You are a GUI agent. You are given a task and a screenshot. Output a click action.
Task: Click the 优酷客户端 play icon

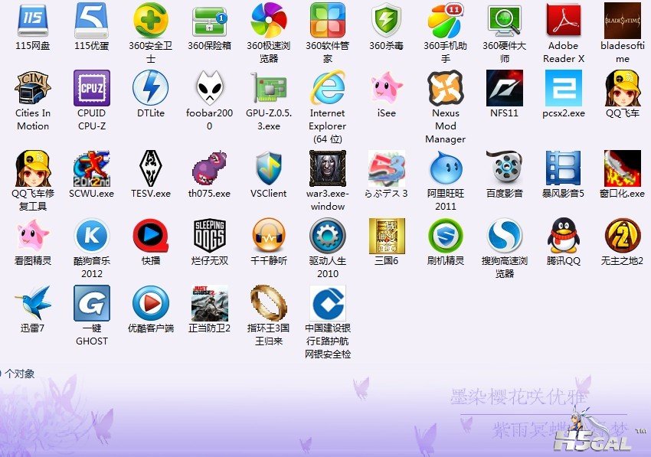[x=151, y=302]
